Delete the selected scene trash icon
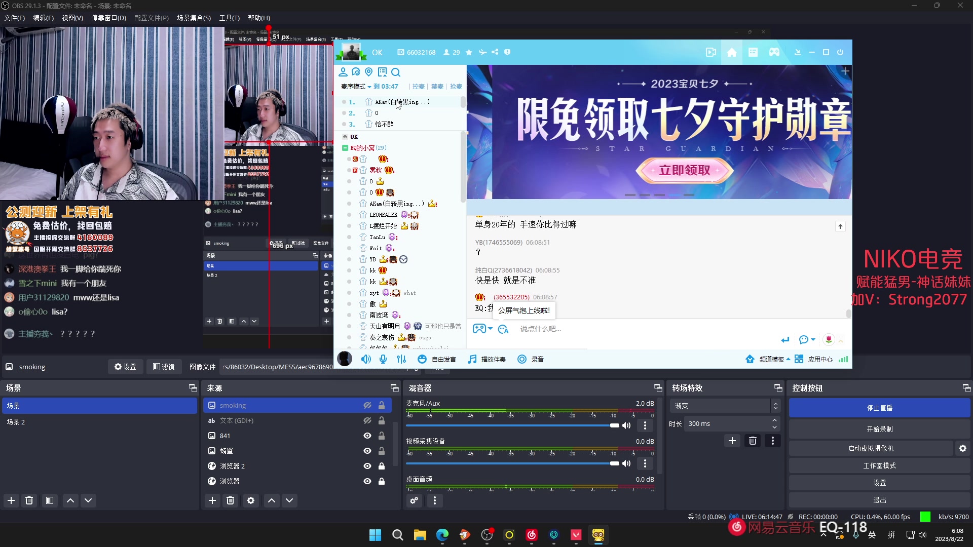This screenshot has height=547, width=973. 29,500
